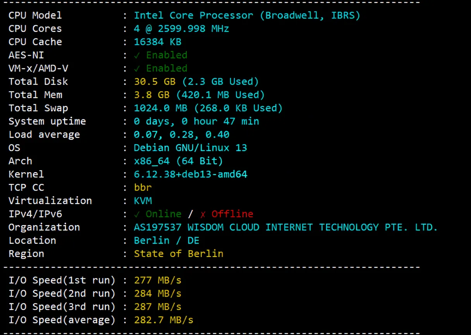This screenshot has width=471, height=335.
Task: Click the OS text Debian GNU/Linux 13
Action: click(190, 148)
